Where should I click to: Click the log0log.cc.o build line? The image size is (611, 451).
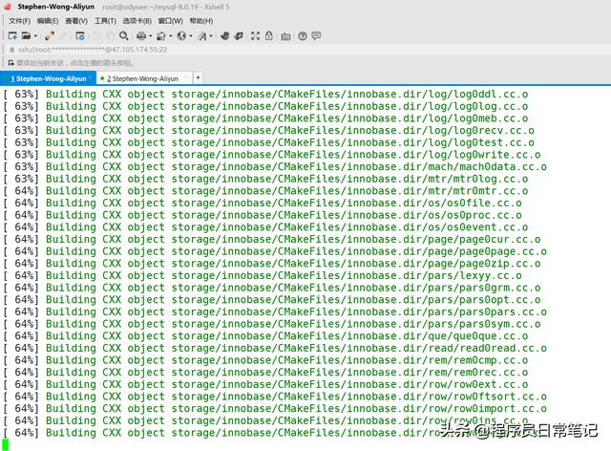pos(265,106)
